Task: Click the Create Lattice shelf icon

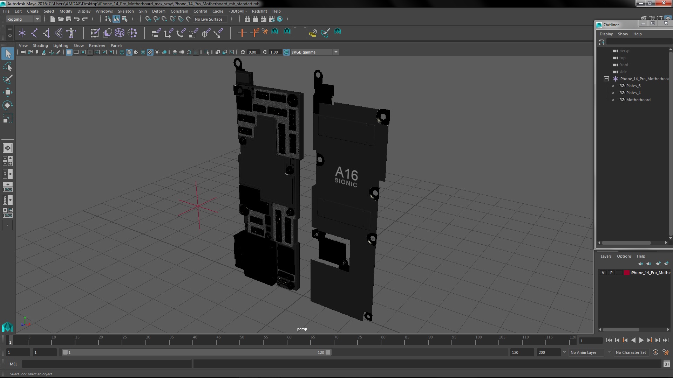Action: (x=120, y=33)
